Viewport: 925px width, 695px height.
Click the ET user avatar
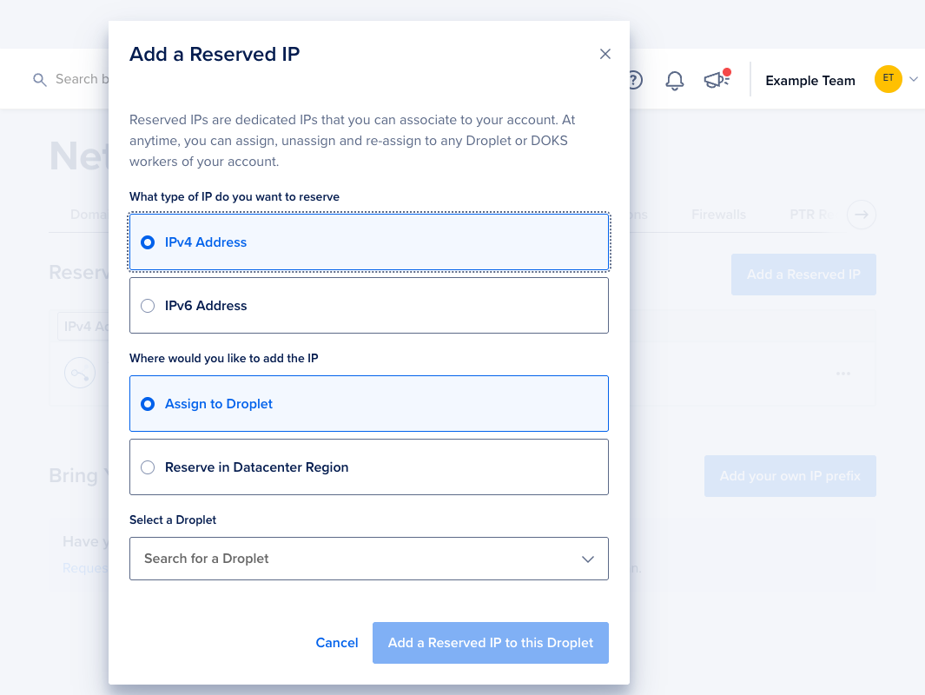tap(888, 79)
